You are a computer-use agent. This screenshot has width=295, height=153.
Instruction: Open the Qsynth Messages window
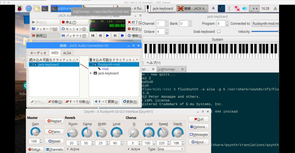pyautogui.click(x=199, y=135)
